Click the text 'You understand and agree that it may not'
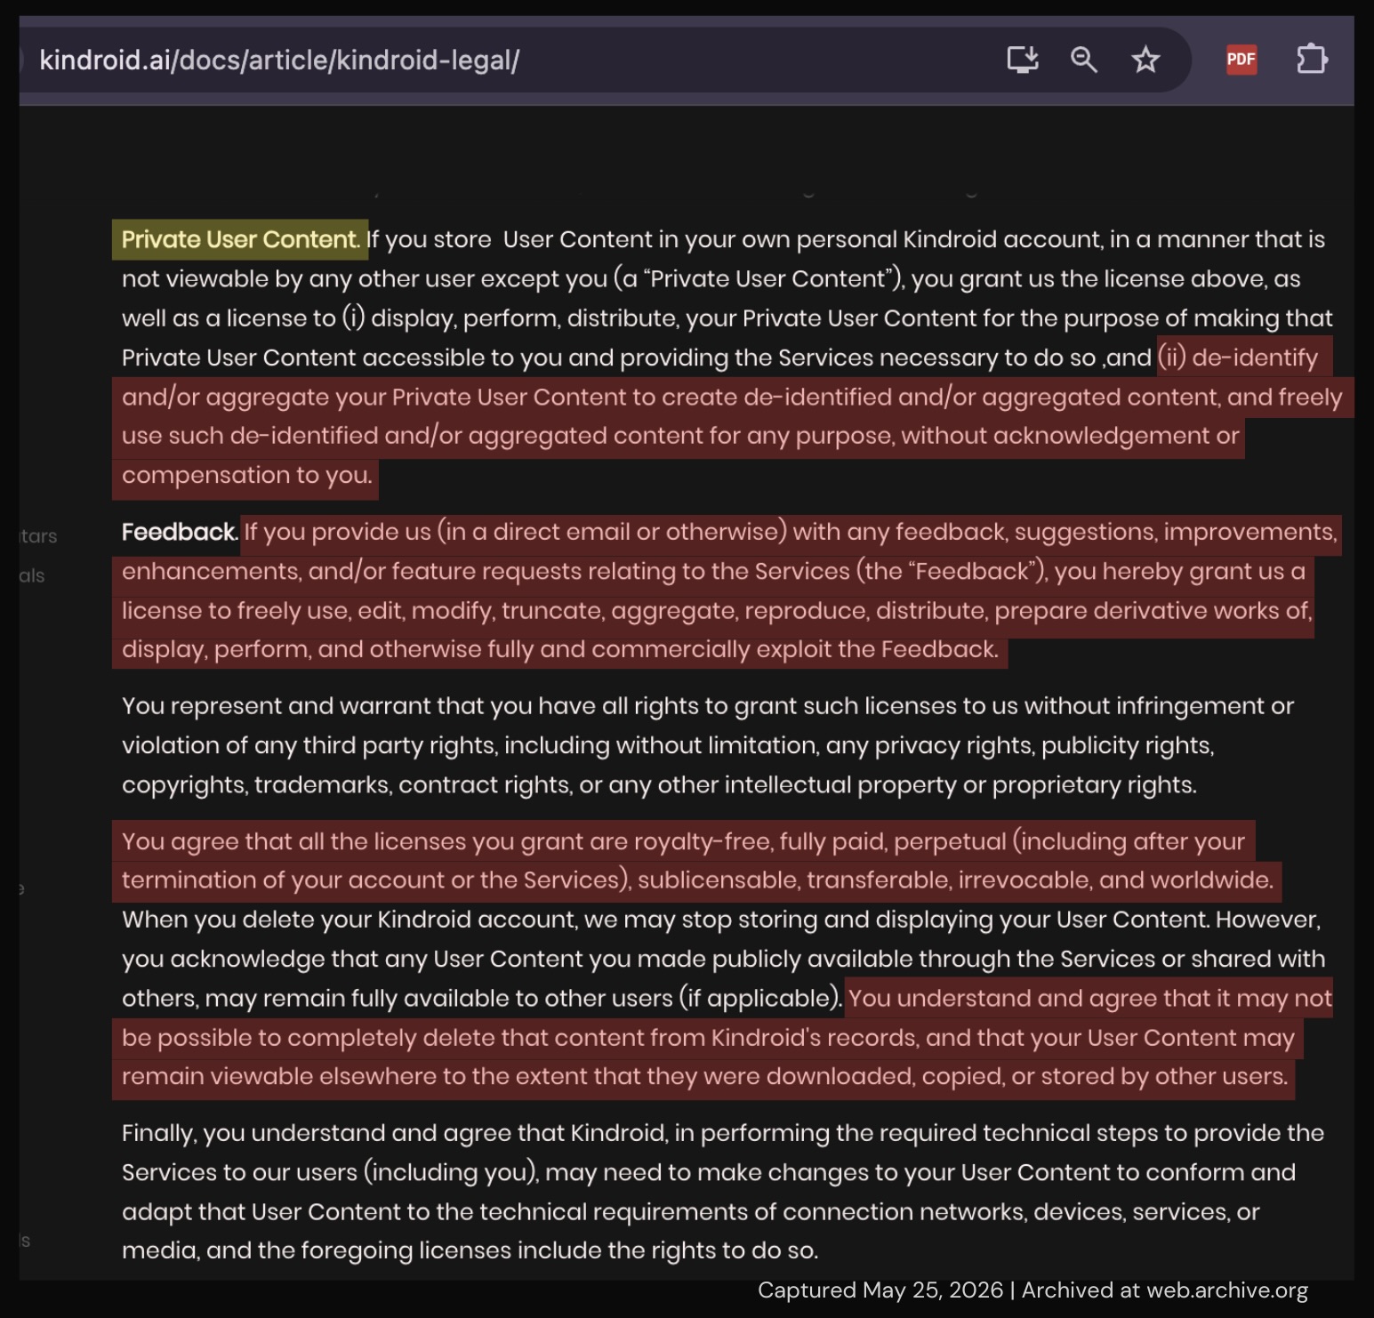1374x1318 pixels. [x=1090, y=998]
